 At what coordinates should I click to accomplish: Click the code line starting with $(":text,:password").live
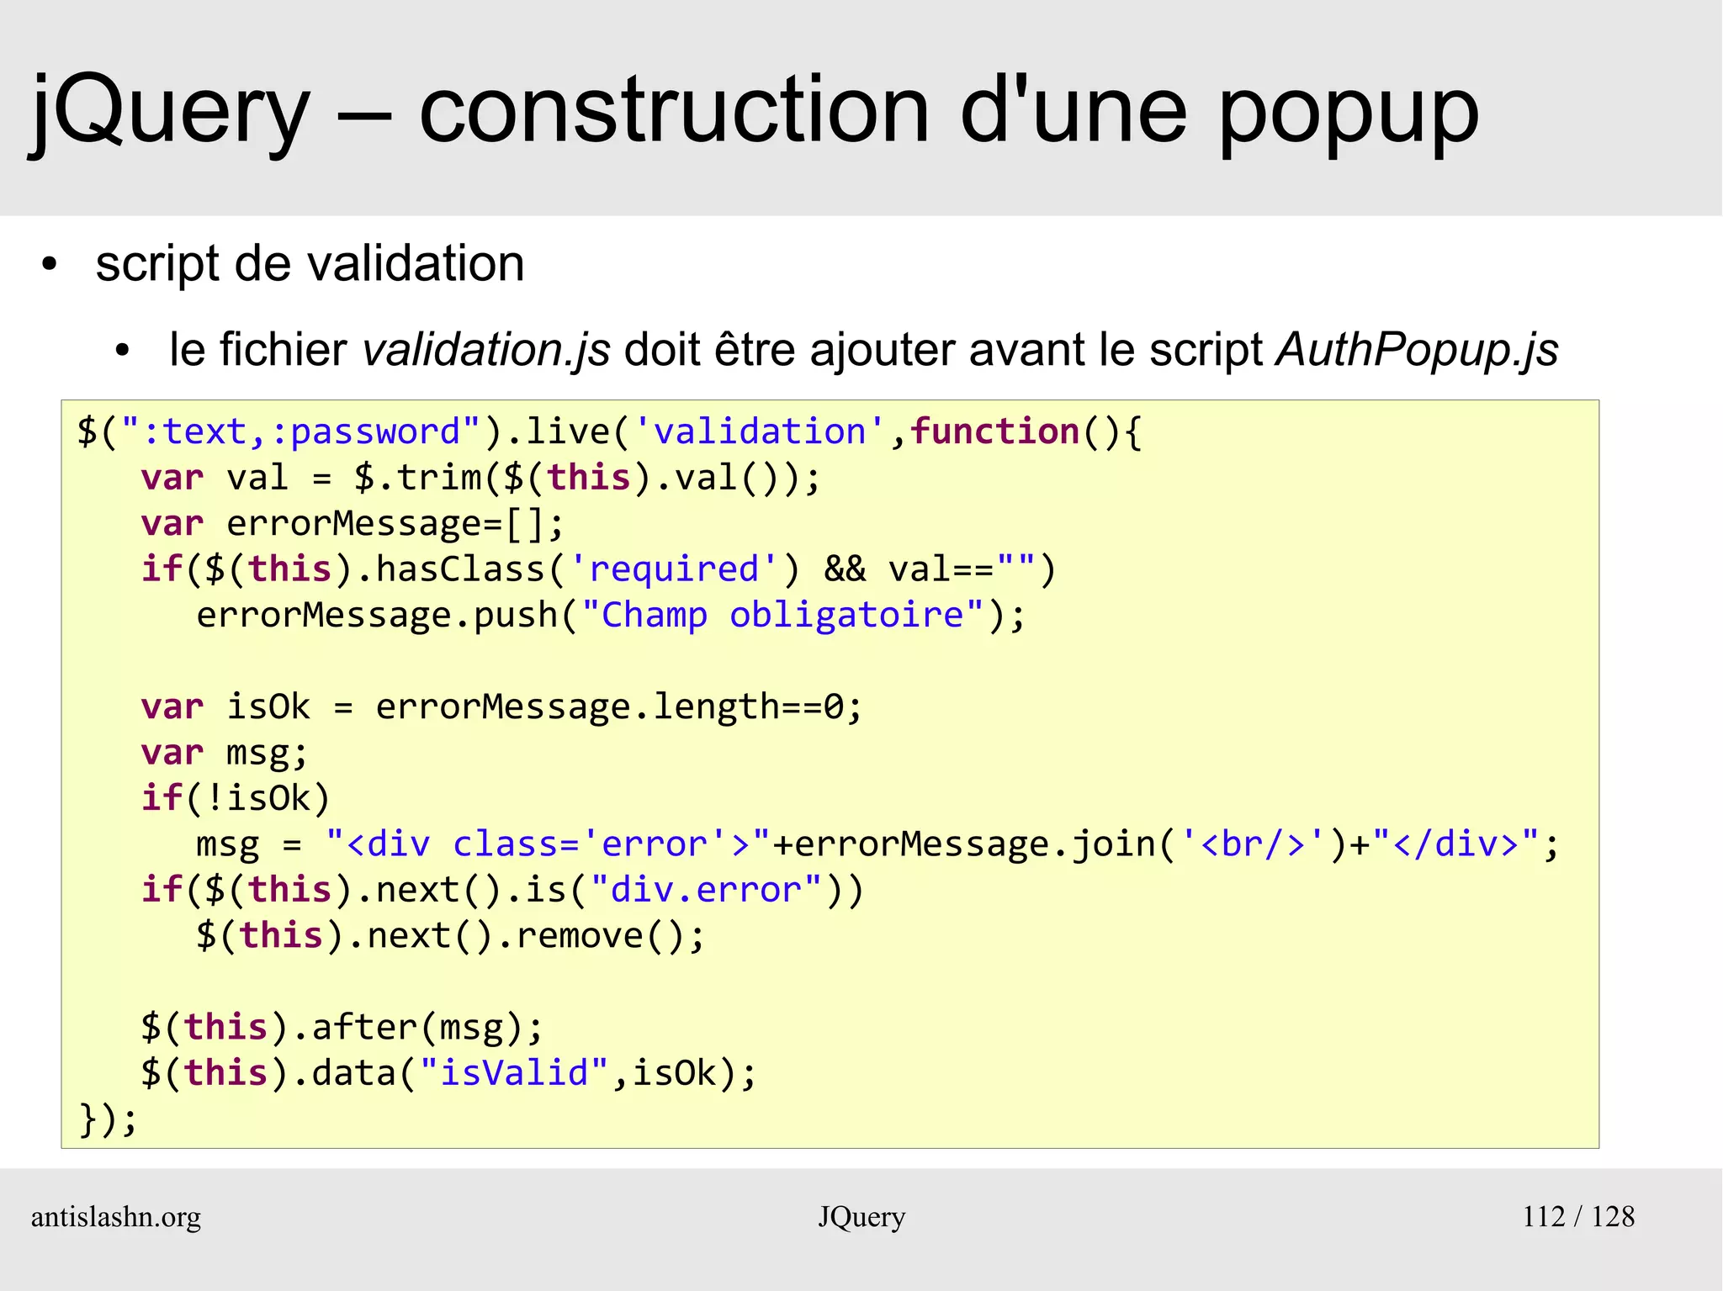point(610,432)
